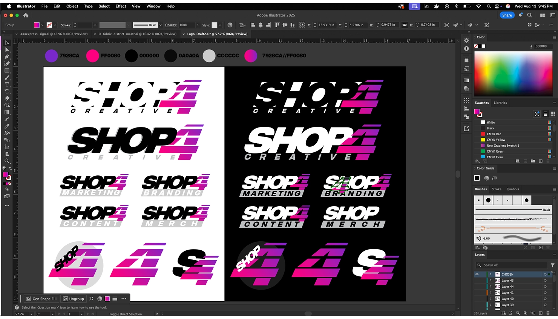
Task: Open the Opacity dropdown arrow
Action: click(x=198, y=25)
